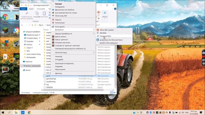Click the volume speaker tray icon
The height and width of the screenshot is (115, 205).
183,112
